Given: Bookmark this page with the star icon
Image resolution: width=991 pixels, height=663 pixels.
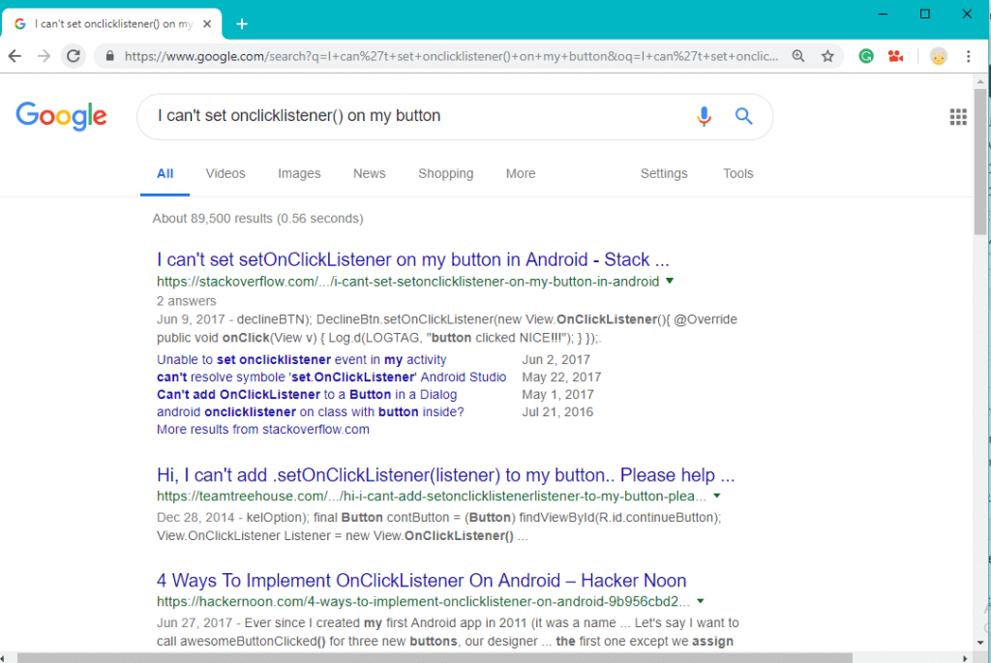Looking at the screenshot, I should click(827, 56).
